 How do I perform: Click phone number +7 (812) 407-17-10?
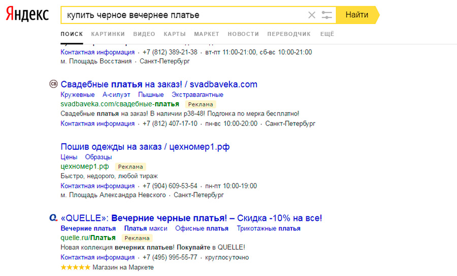170,124
